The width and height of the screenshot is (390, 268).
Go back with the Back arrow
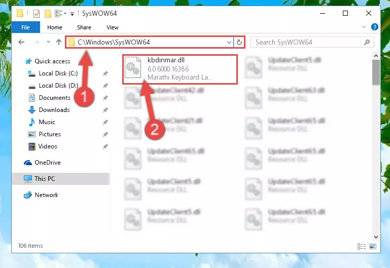pos(22,42)
